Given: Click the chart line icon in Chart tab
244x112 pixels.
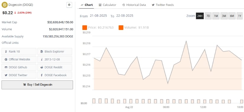Looking at the screenshot, I should pos(82,5).
